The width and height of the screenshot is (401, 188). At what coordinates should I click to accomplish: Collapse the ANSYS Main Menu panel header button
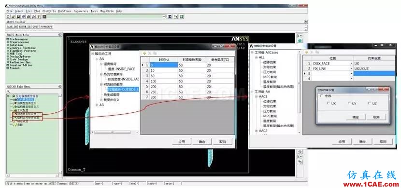pyautogui.click(x=60, y=35)
